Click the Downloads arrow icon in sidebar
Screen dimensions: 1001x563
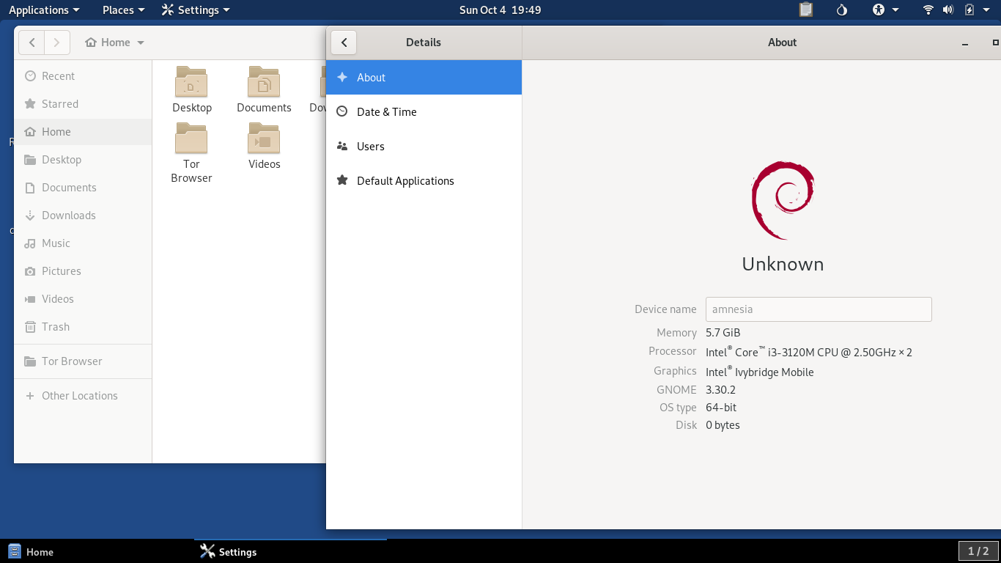coord(30,216)
